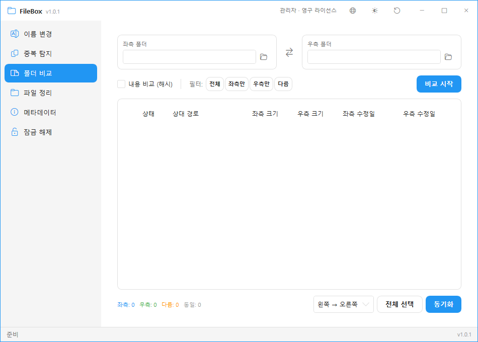This screenshot has width=478, height=342.
Task: Click the FileBox folder logo icon
Action: [x=12, y=11]
